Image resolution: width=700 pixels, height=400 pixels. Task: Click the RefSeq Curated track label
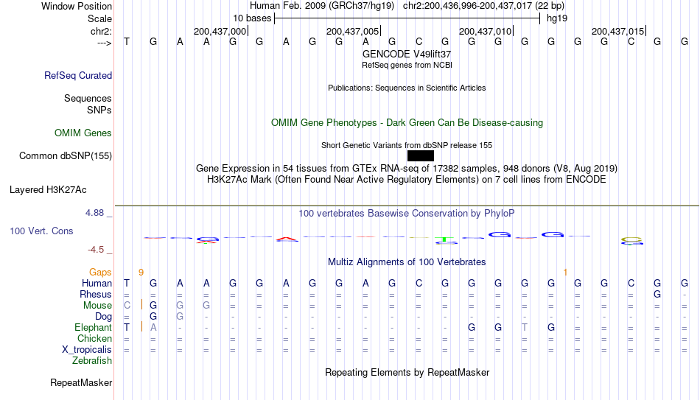(77, 75)
